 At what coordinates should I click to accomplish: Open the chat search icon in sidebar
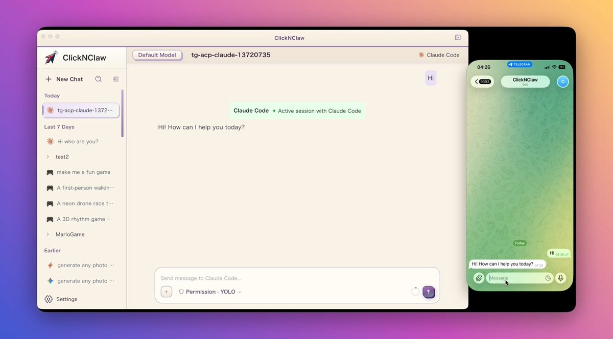point(99,79)
